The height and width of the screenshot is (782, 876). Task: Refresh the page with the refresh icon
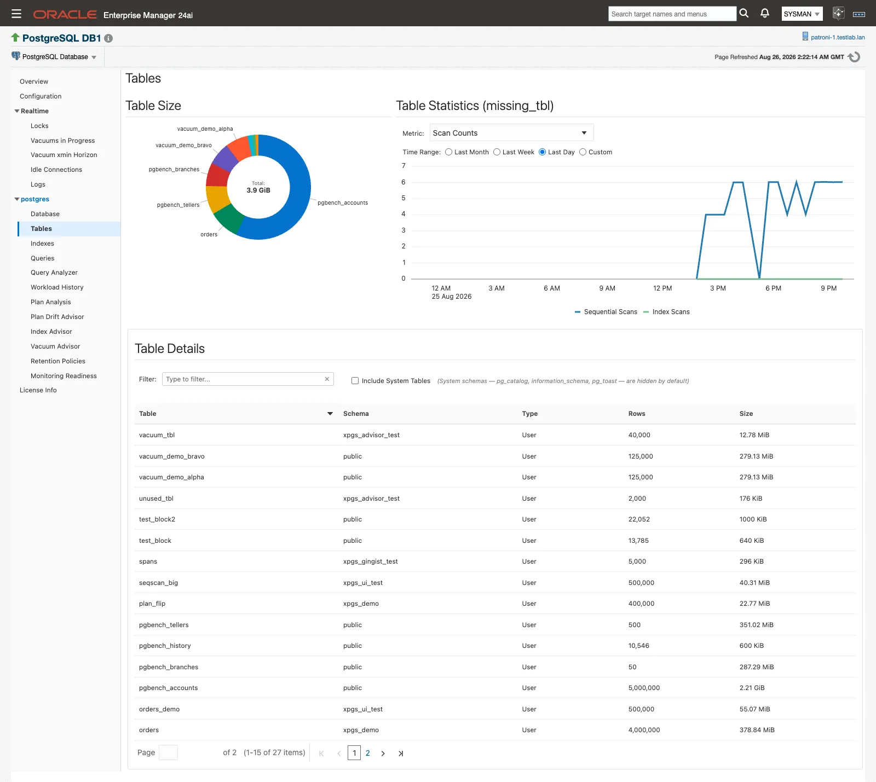854,57
